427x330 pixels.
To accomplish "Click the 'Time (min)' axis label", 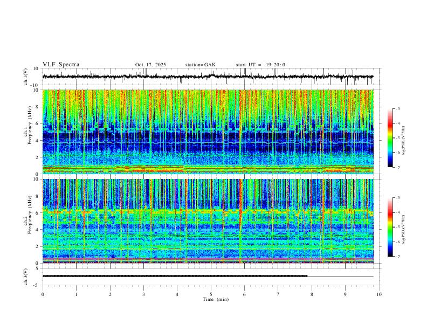I will coord(216,299).
